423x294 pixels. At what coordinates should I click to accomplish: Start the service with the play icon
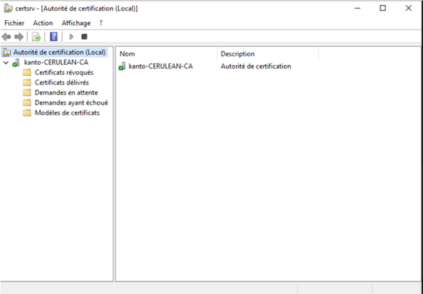click(71, 36)
